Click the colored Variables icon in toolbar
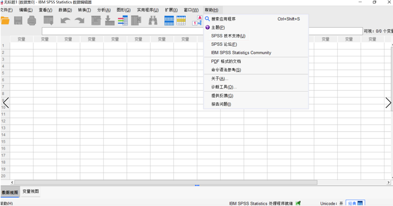This screenshot has height=206, width=393. [x=123, y=20]
